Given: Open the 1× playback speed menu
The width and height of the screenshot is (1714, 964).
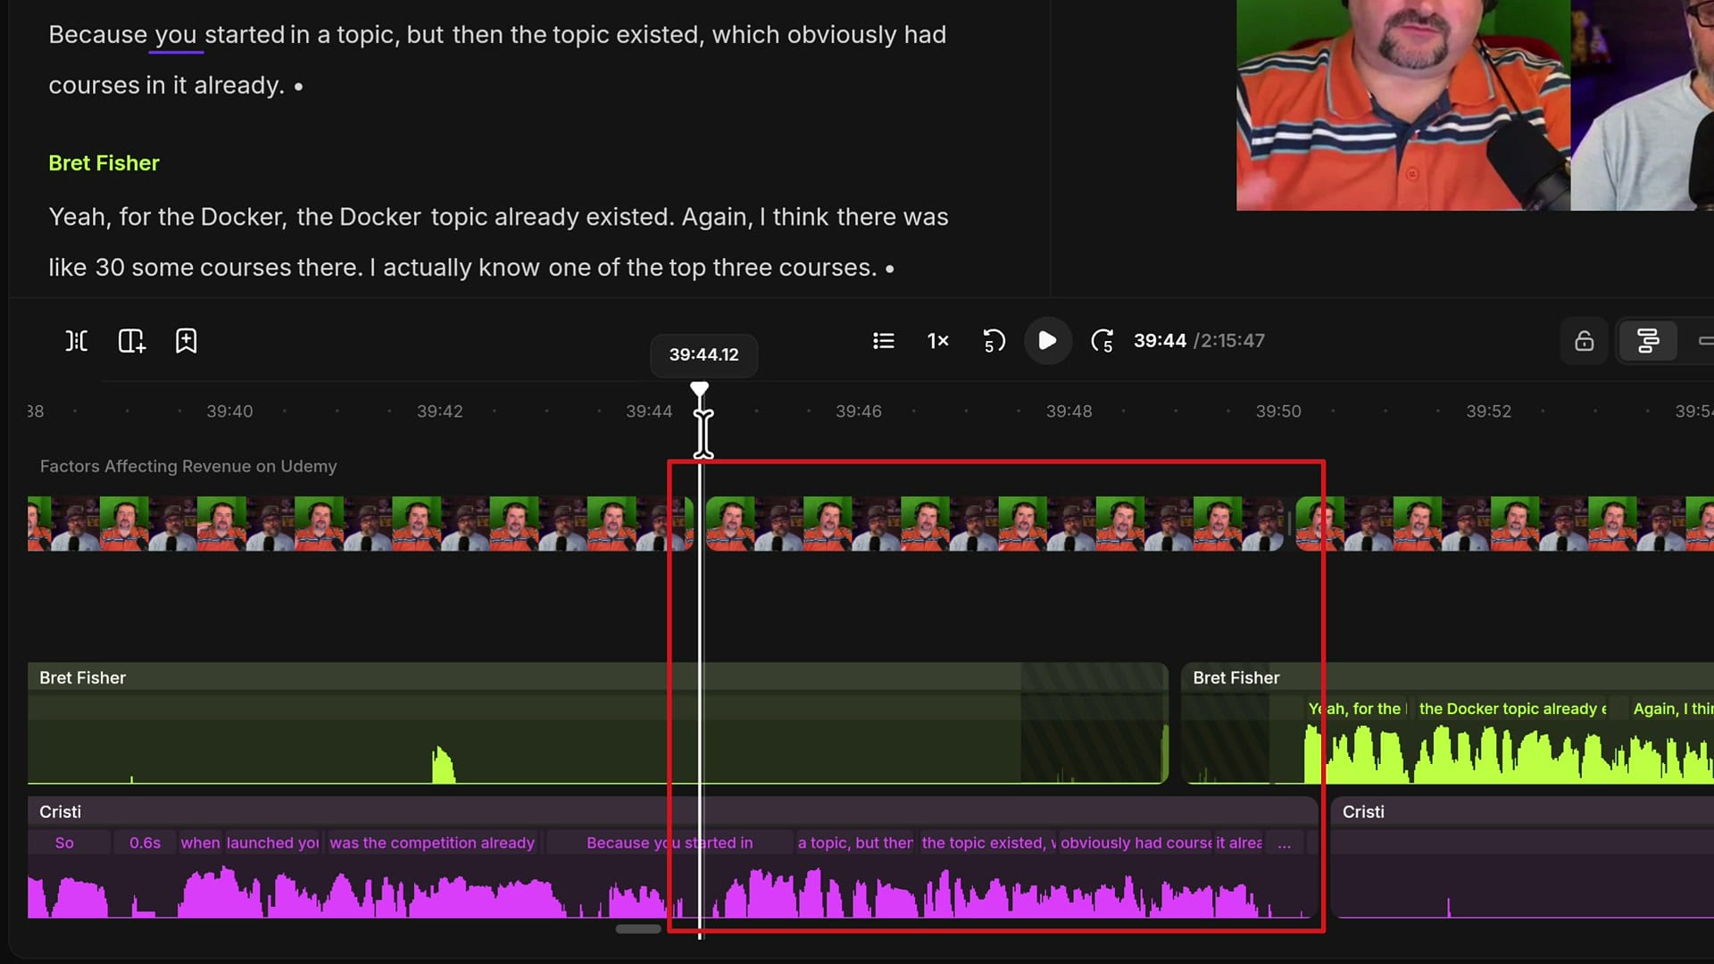Looking at the screenshot, I should 937,341.
